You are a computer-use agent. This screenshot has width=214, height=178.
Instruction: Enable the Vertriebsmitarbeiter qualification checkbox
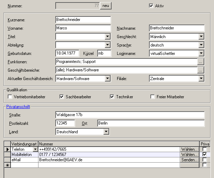tap(9, 97)
